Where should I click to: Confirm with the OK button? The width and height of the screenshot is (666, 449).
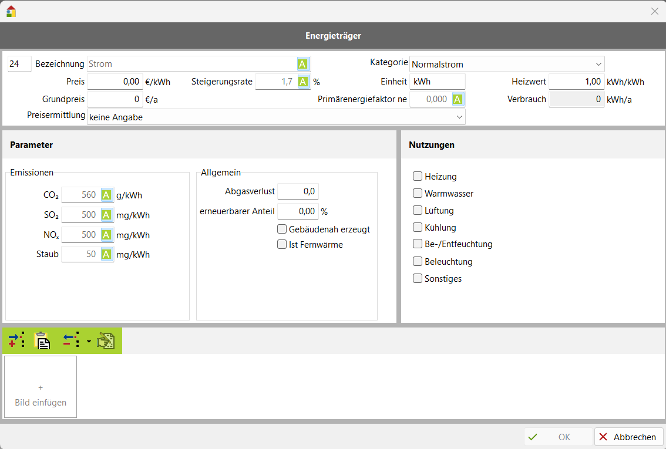pyautogui.click(x=558, y=437)
